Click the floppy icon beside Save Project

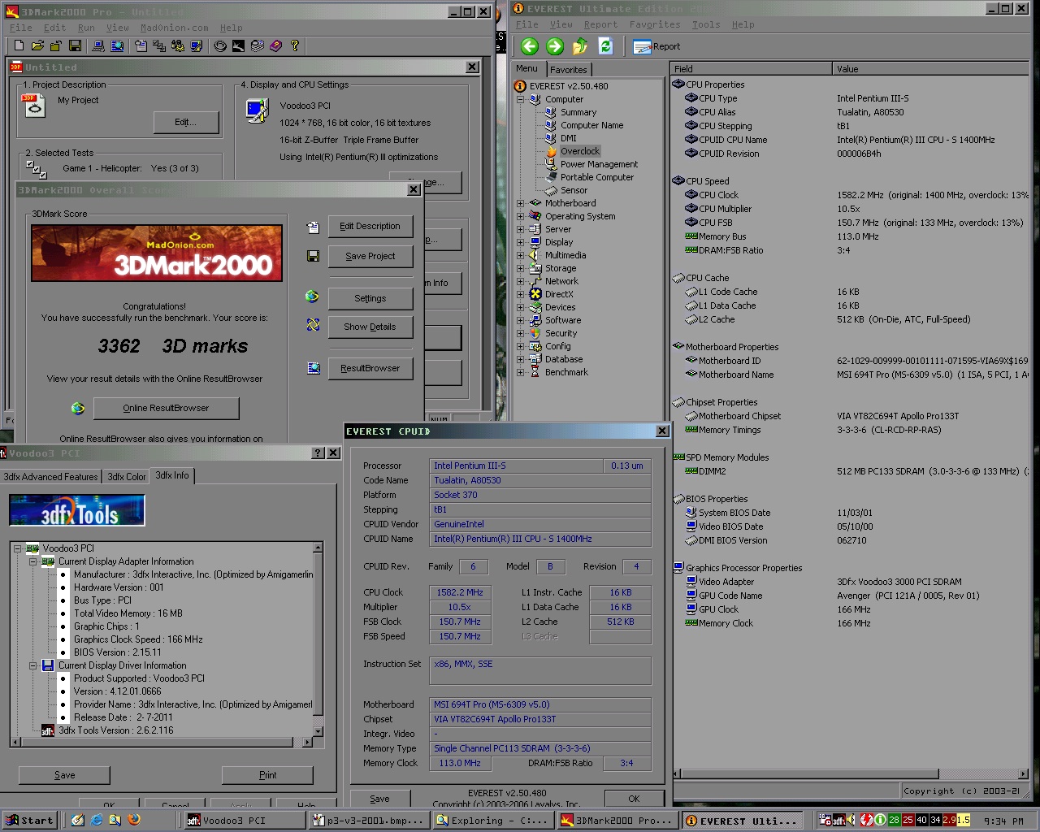(313, 257)
